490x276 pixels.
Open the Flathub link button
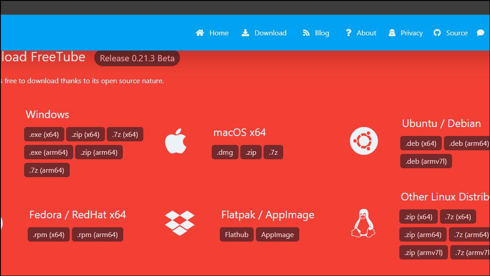(x=237, y=234)
